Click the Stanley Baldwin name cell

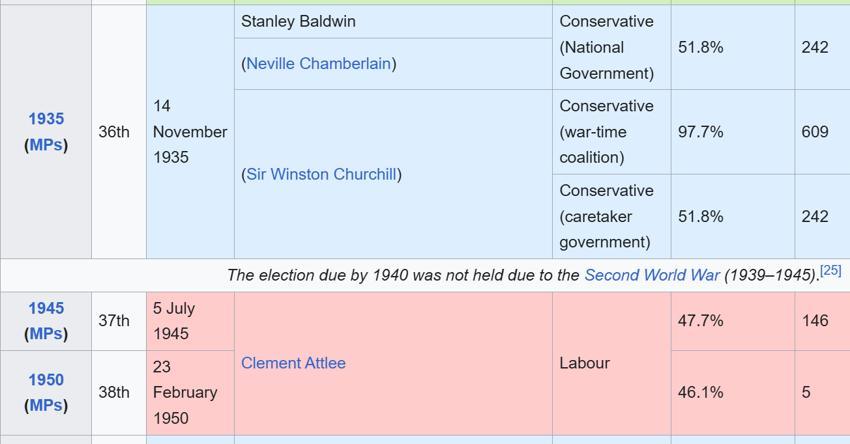pyautogui.click(x=299, y=21)
